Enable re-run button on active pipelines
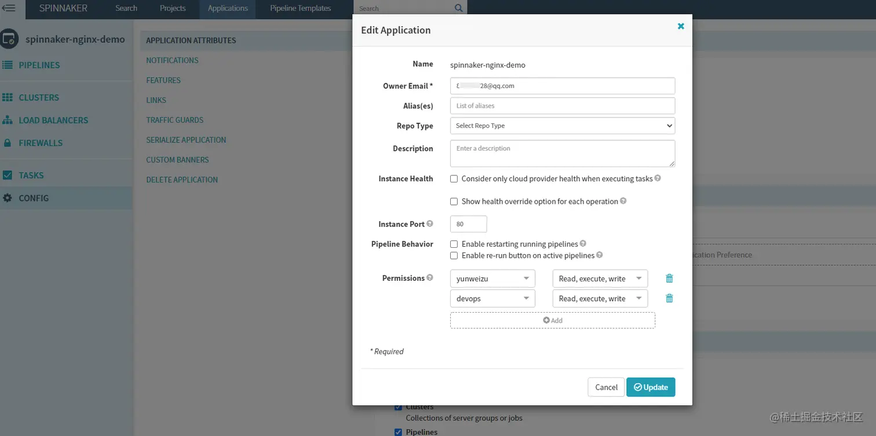Image resolution: width=876 pixels, height=436 pixels. pos(454,255)
